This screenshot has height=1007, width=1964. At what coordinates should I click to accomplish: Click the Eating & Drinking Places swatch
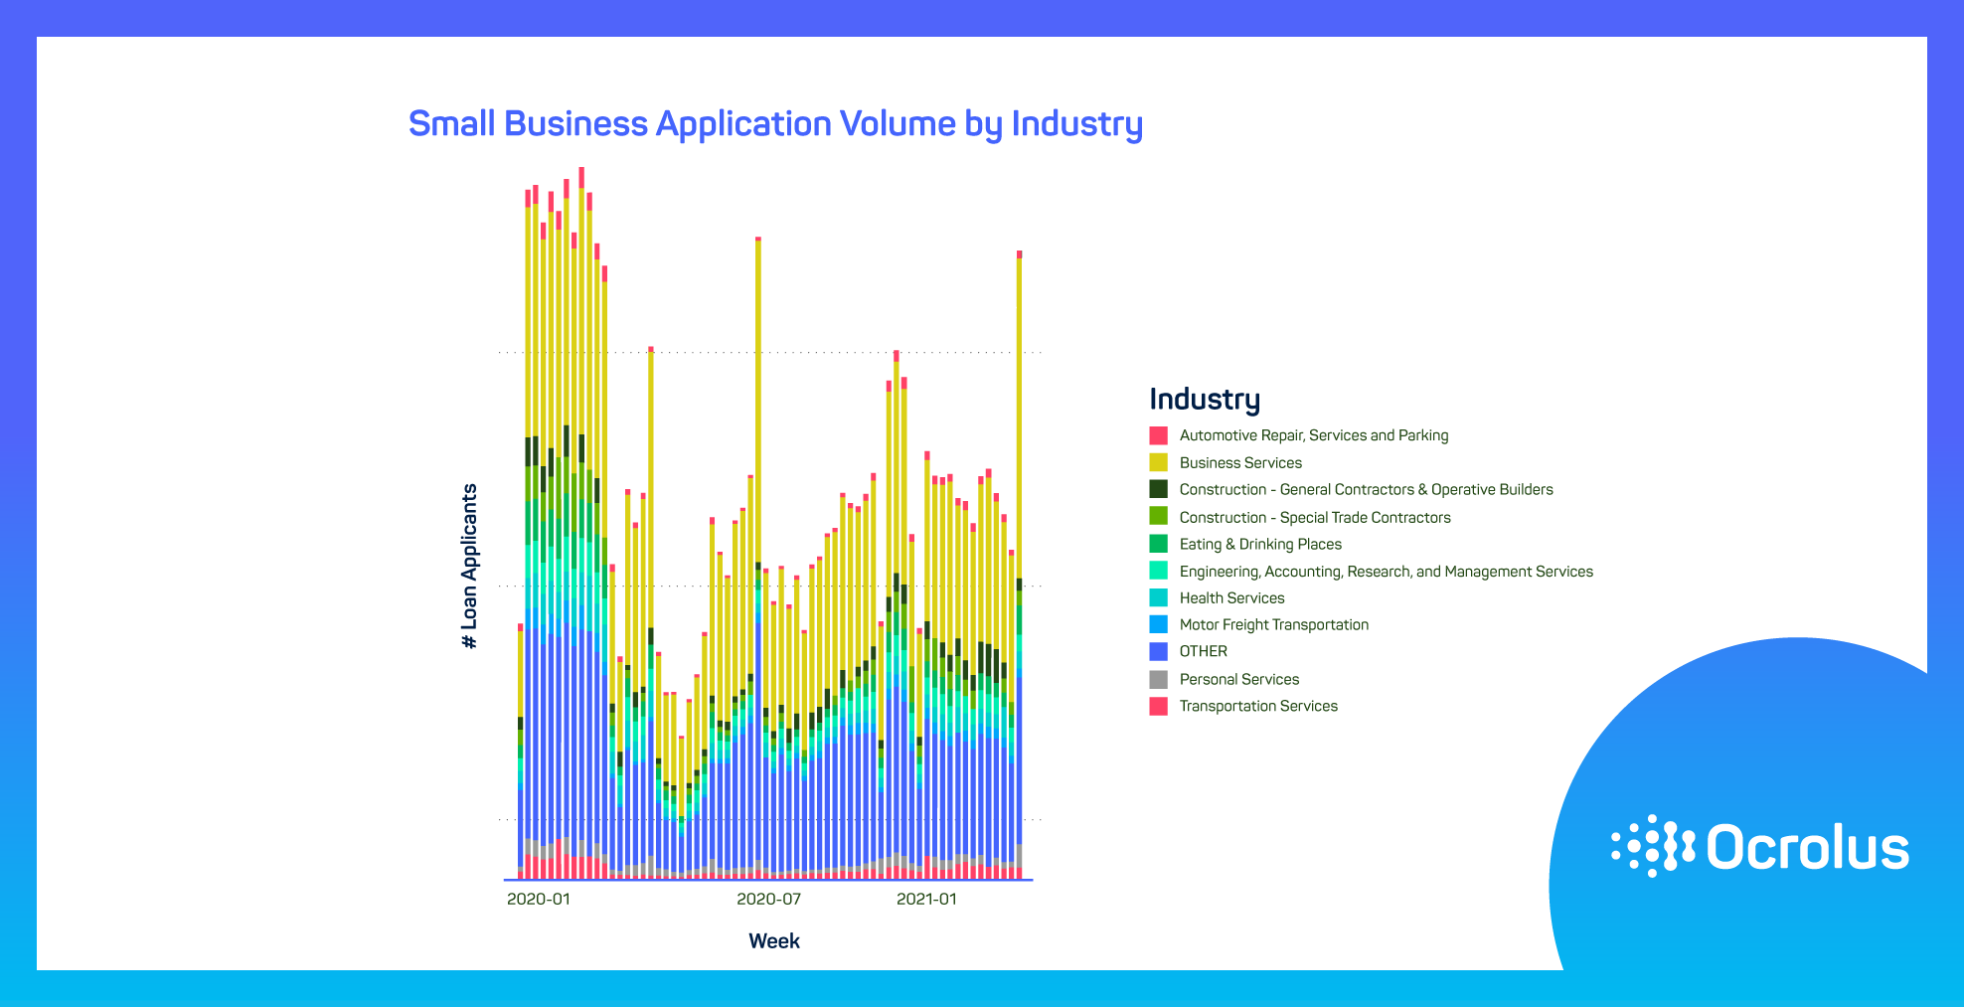(1158, 544)
